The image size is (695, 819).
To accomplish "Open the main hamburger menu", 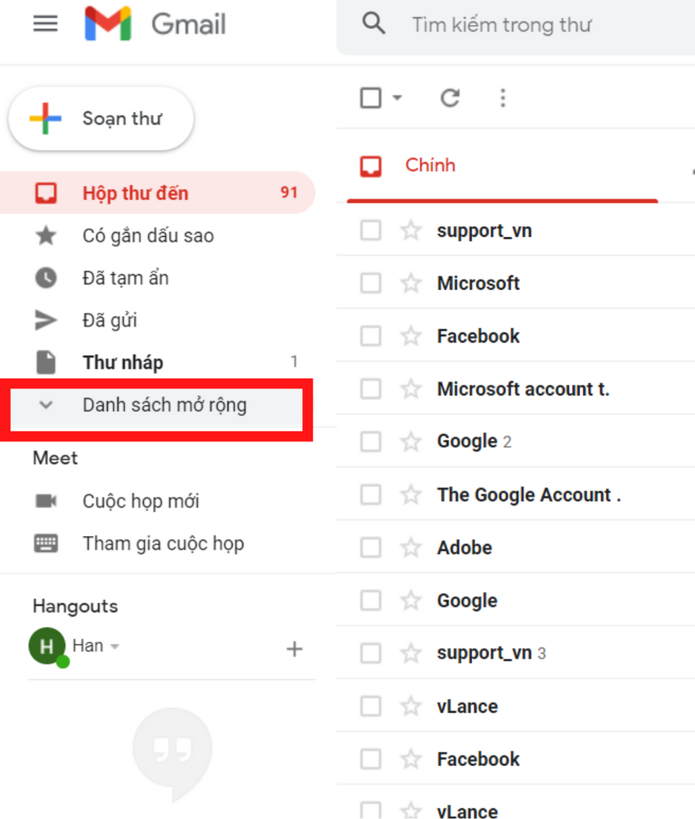I will (x=45, y=23).
